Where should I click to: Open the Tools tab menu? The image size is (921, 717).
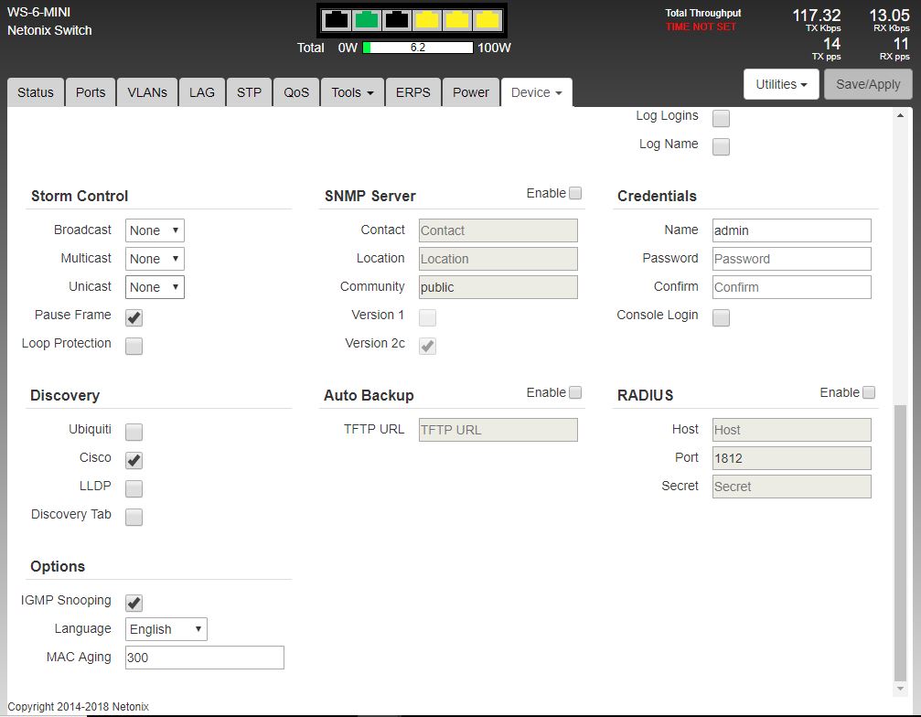[x=352, y=92]
